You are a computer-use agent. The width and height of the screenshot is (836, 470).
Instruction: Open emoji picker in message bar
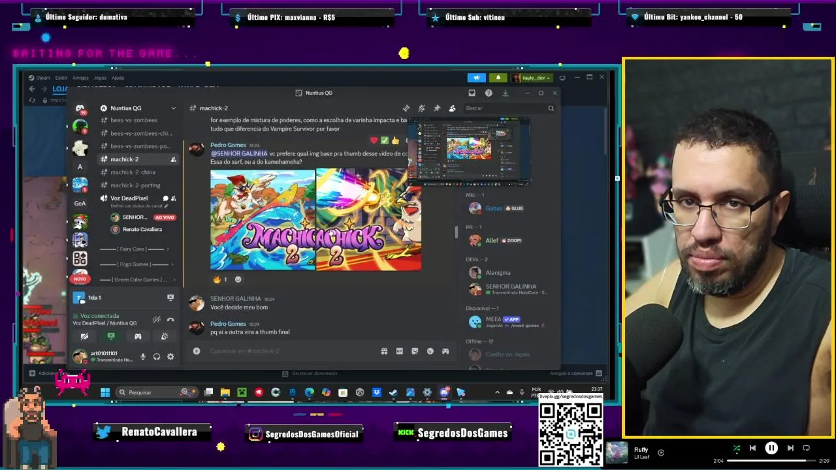coord(430,351)
